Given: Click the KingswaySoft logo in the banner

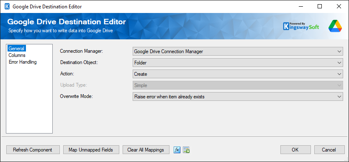Looking at the screenshot, I should tap(301, 26).
